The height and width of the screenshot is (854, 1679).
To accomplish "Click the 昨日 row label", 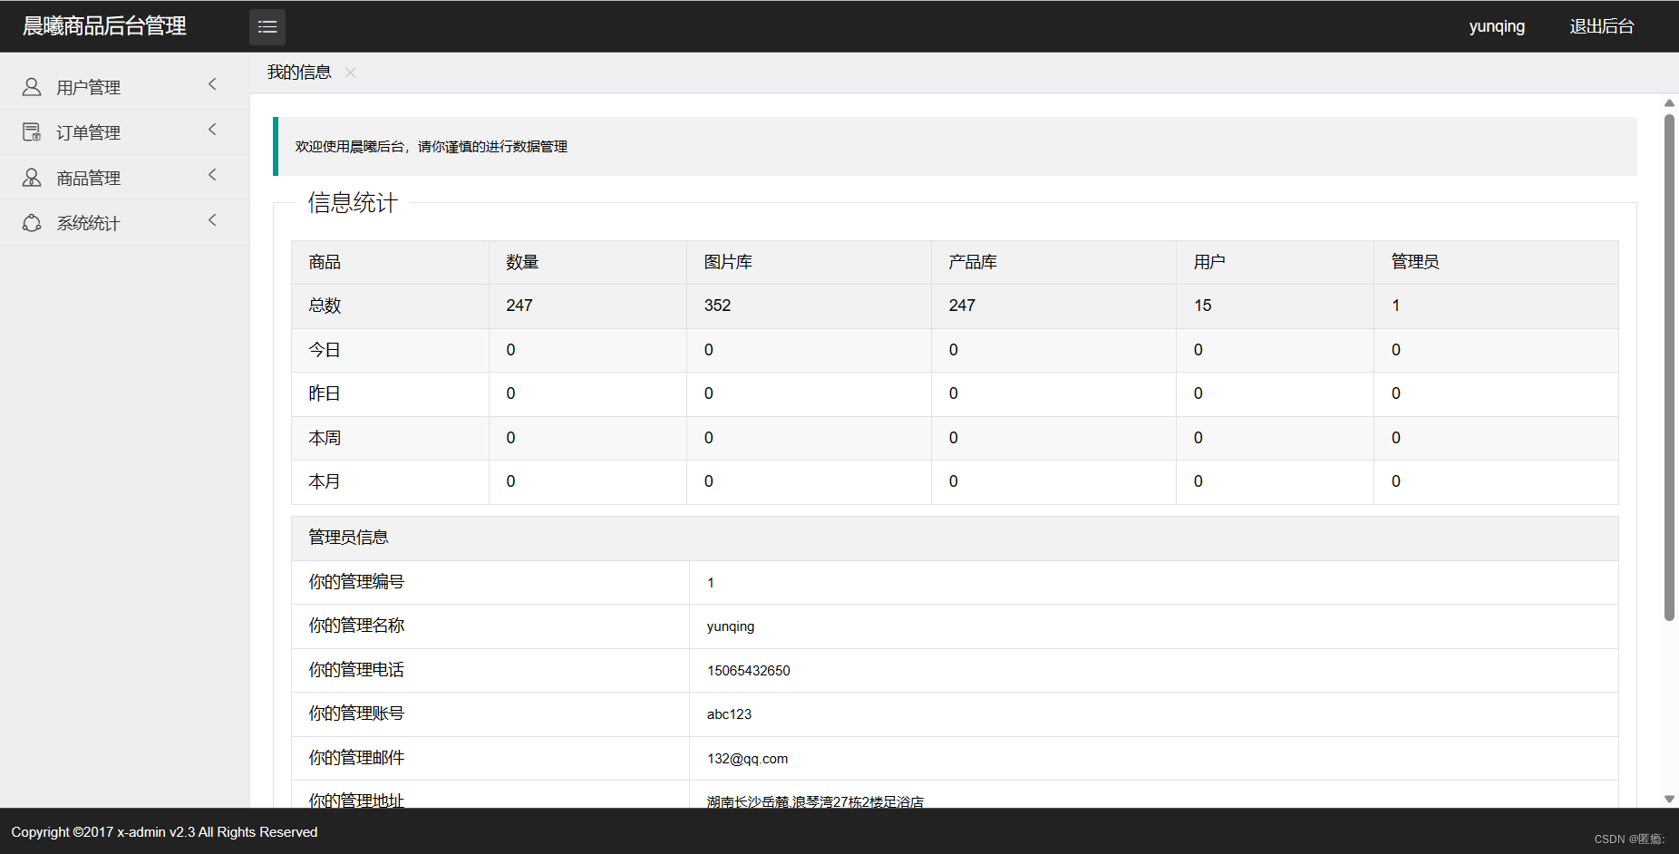I will point(325,393).
